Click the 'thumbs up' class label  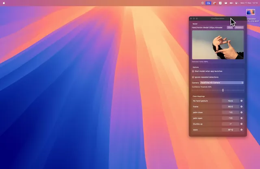(198, 124)
